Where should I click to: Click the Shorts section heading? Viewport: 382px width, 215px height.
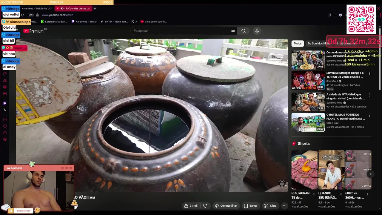[x=304, y=144]
